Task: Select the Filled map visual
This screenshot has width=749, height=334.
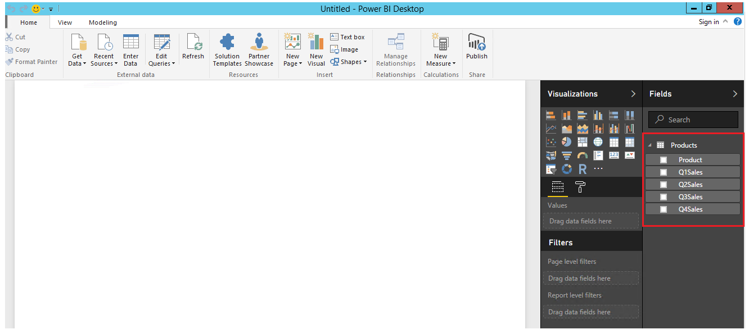Action: click(x=551, y=155)
